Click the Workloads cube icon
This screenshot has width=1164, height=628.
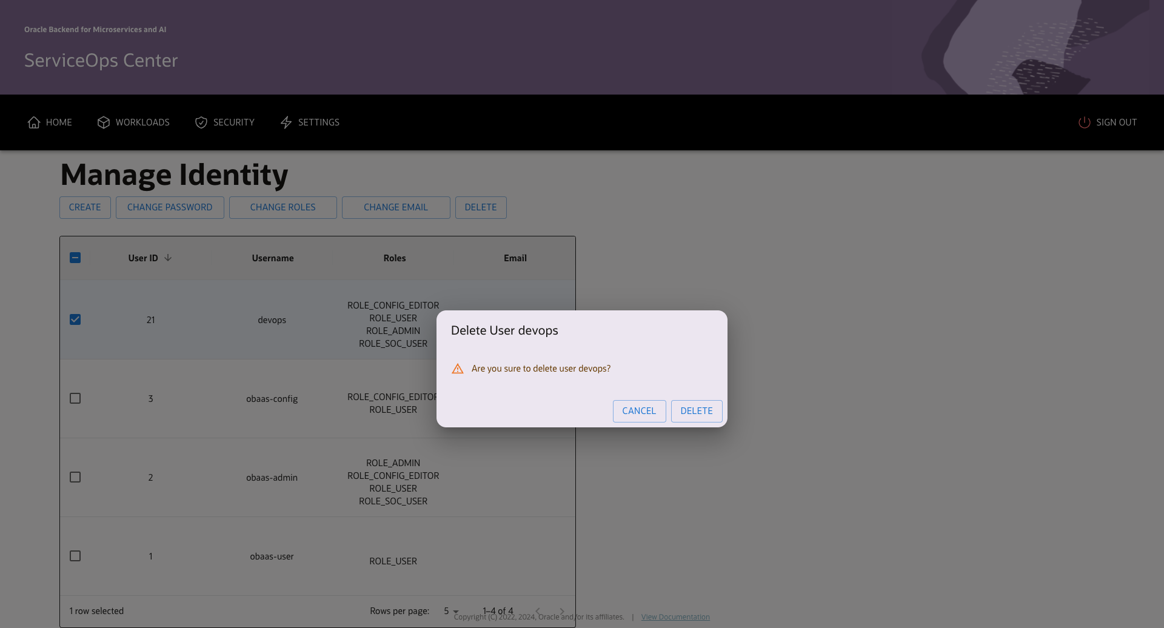104,122
